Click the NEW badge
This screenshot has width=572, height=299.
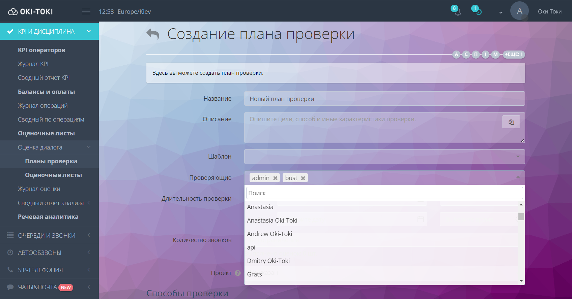coord(66,287)
